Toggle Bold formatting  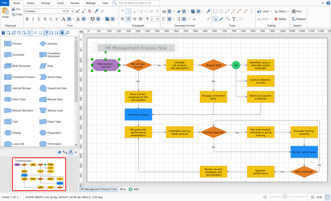[x=27, y=19]
